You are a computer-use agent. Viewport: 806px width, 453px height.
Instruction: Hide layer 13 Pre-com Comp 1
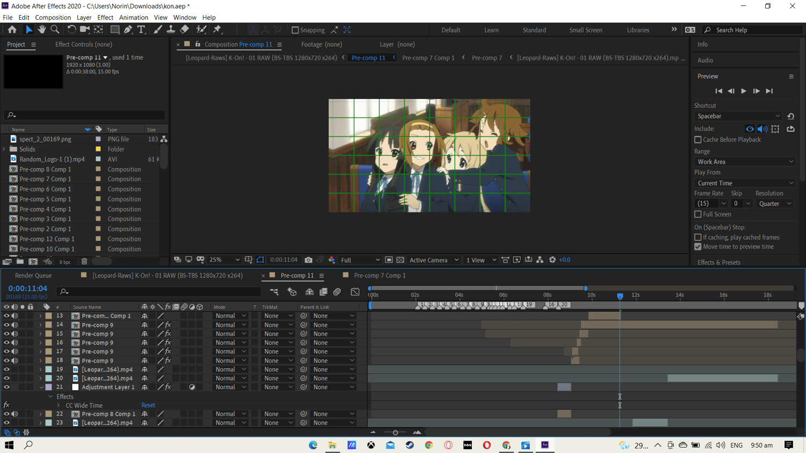6,316
